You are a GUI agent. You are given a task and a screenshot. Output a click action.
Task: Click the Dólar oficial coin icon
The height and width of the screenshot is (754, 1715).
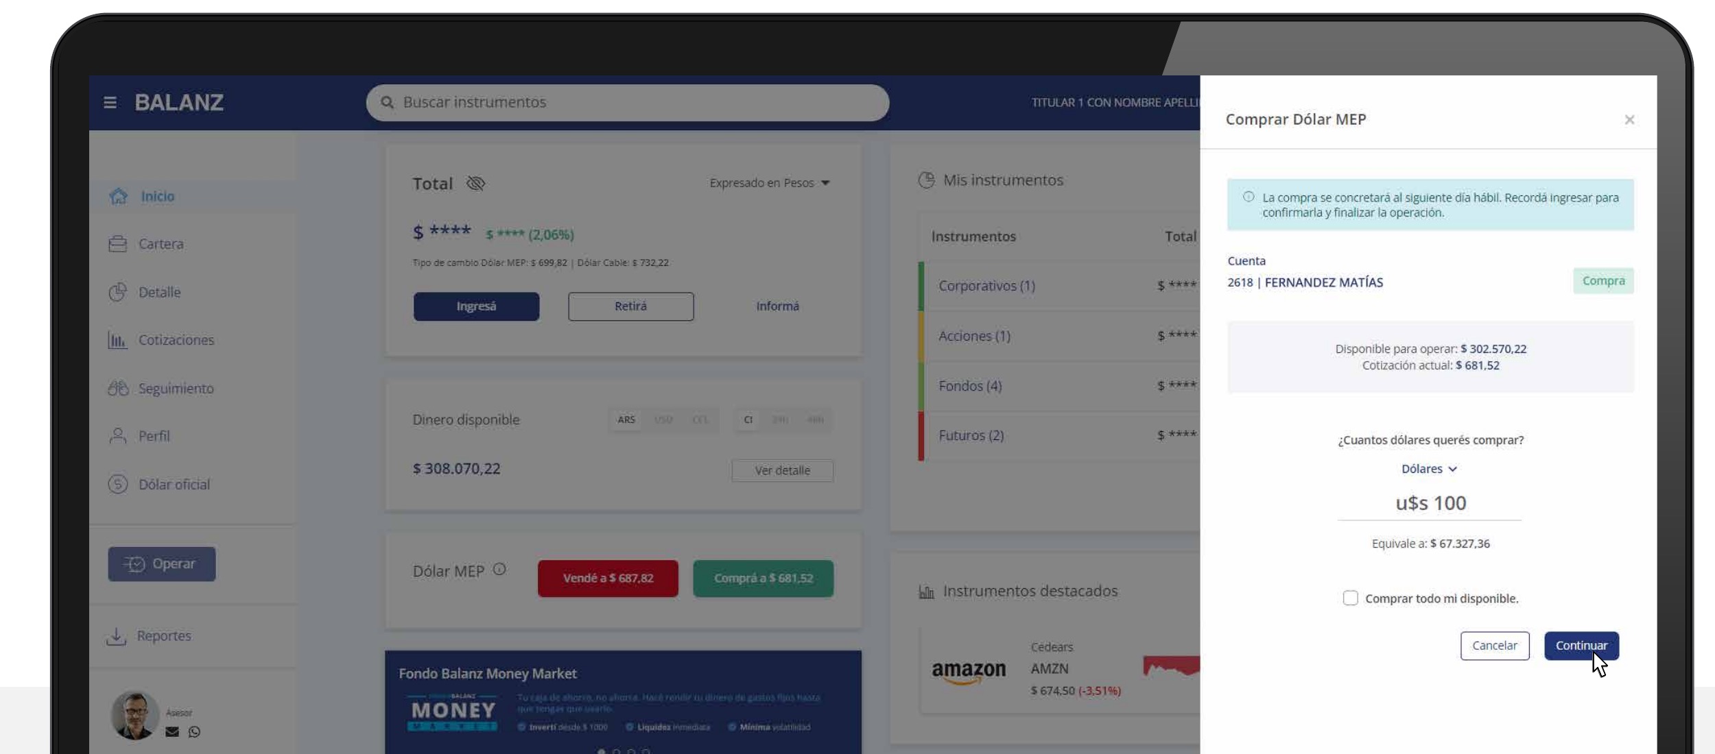(x=118, y=484)
